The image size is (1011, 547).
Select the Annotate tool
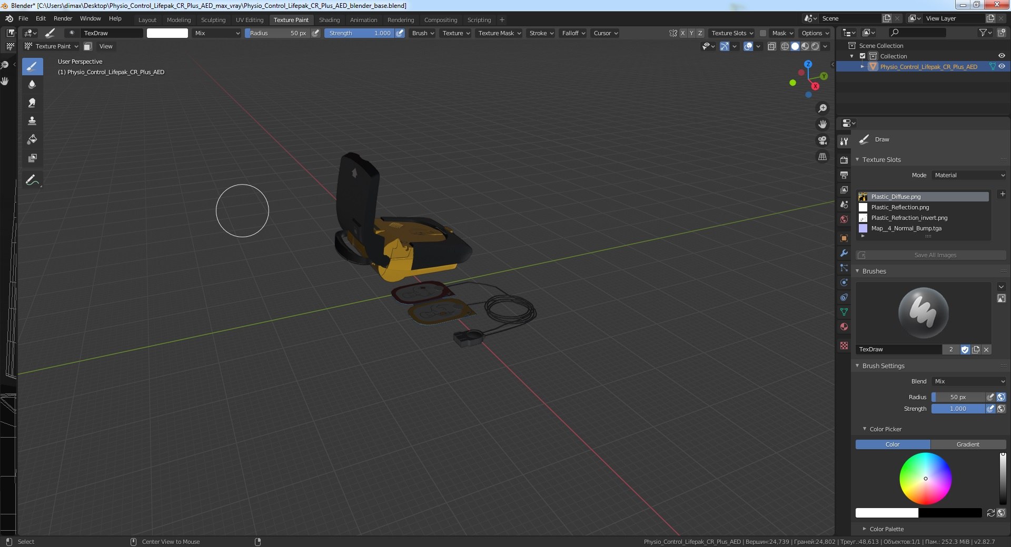pyautogui.click(x=32, y=180)
